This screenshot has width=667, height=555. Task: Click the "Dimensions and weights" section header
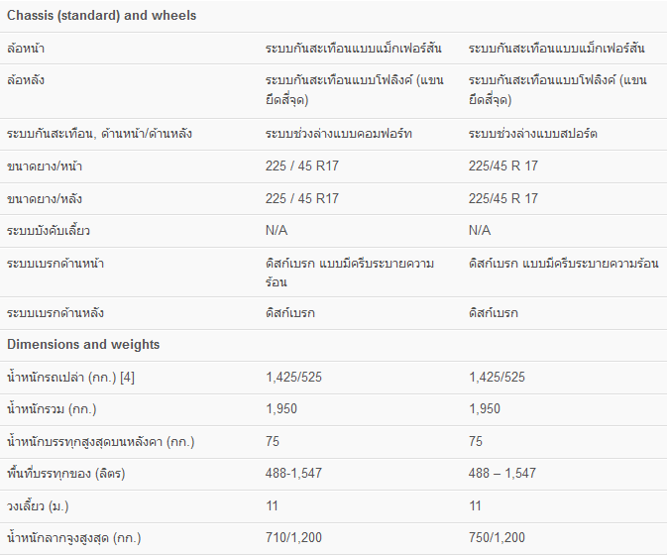(x=83, y=345)
